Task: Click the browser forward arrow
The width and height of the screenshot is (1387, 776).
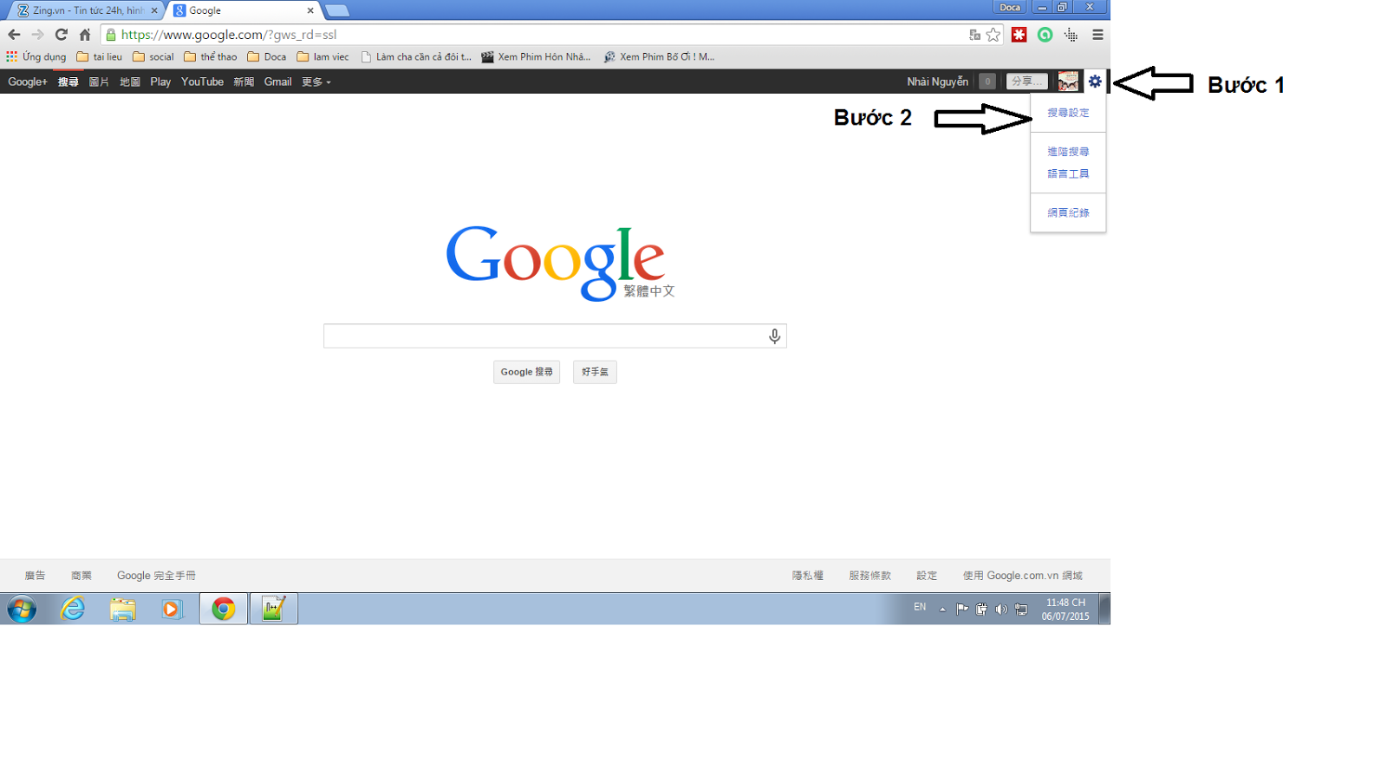Action: (37, 35)
